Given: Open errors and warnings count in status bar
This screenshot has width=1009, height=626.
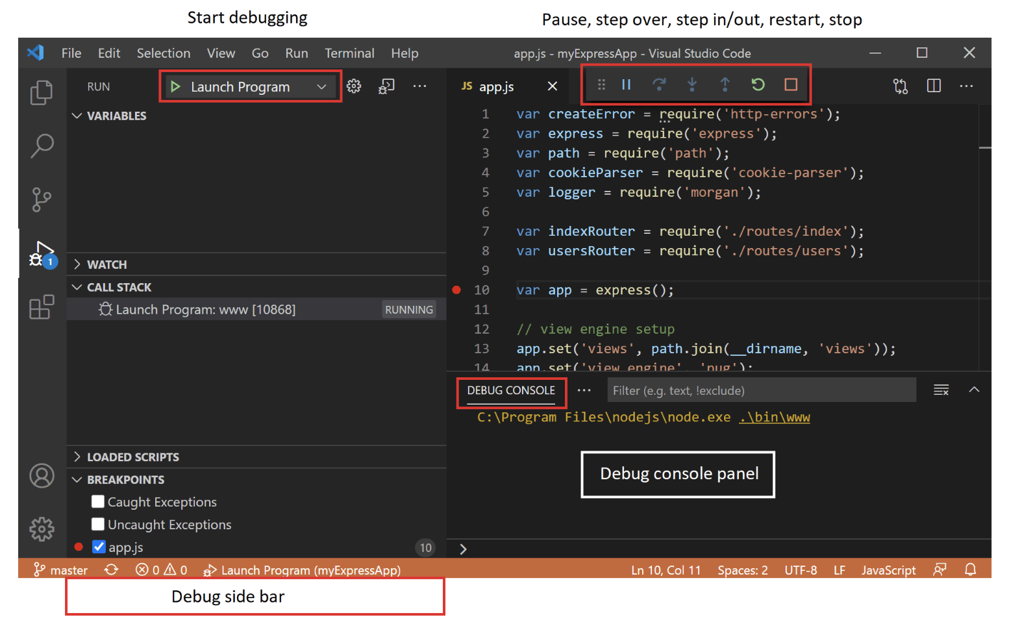Looking at the screenshot, I should 161,570.
